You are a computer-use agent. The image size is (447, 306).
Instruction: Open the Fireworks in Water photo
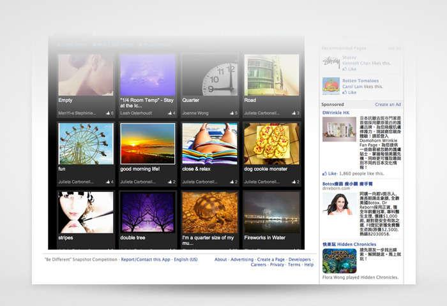[x=271, y=212]
